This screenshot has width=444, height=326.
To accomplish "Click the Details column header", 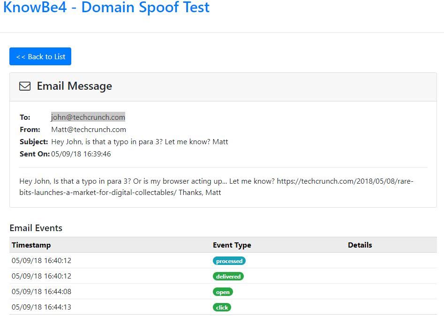I will click(x=360, y=245).
